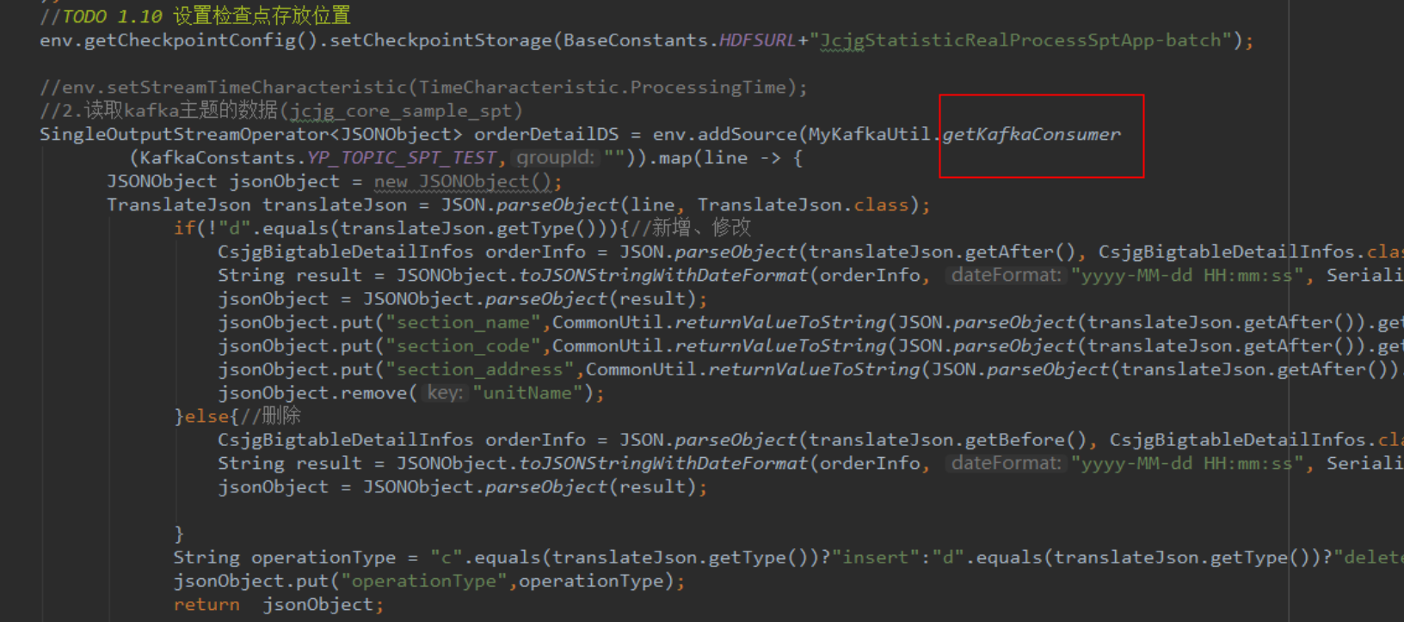Click the if keyword

(x=184, y=229)
